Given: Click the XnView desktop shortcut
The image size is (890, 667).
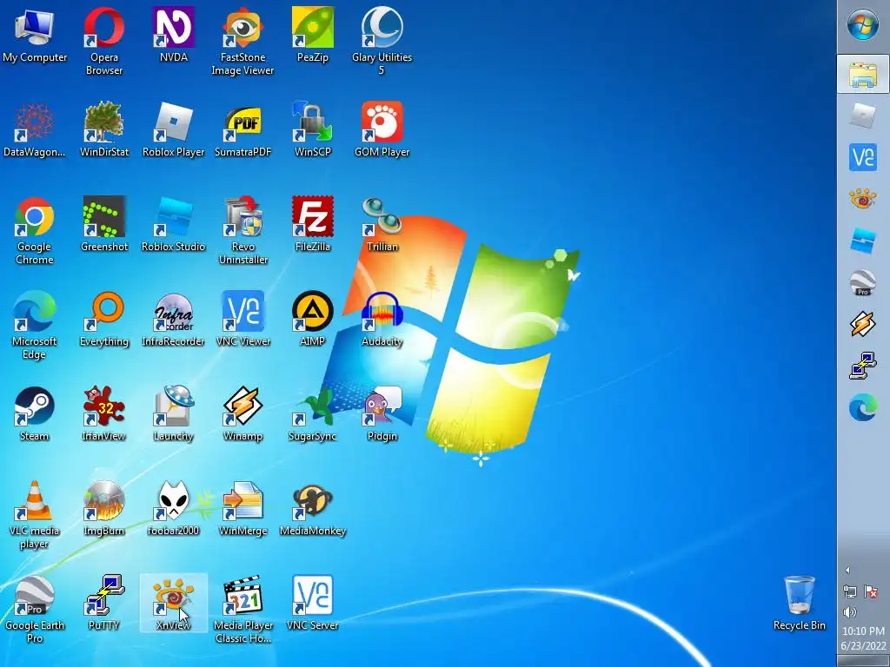Looking at the screenshot, I should tap(174, 604).
